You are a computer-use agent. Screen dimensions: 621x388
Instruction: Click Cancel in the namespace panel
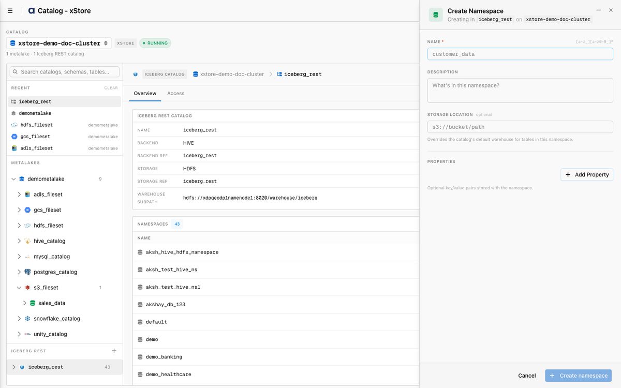[527, 376]
